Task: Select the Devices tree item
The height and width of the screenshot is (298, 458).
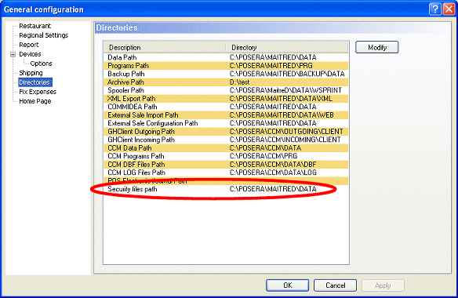Action: [30, 54]
